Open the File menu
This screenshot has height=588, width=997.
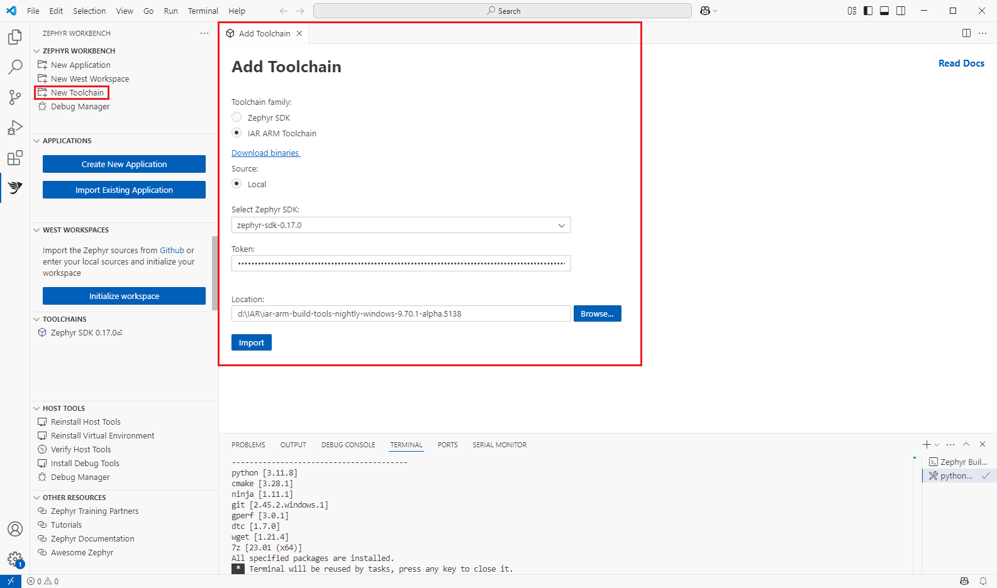tap(33, 11)
